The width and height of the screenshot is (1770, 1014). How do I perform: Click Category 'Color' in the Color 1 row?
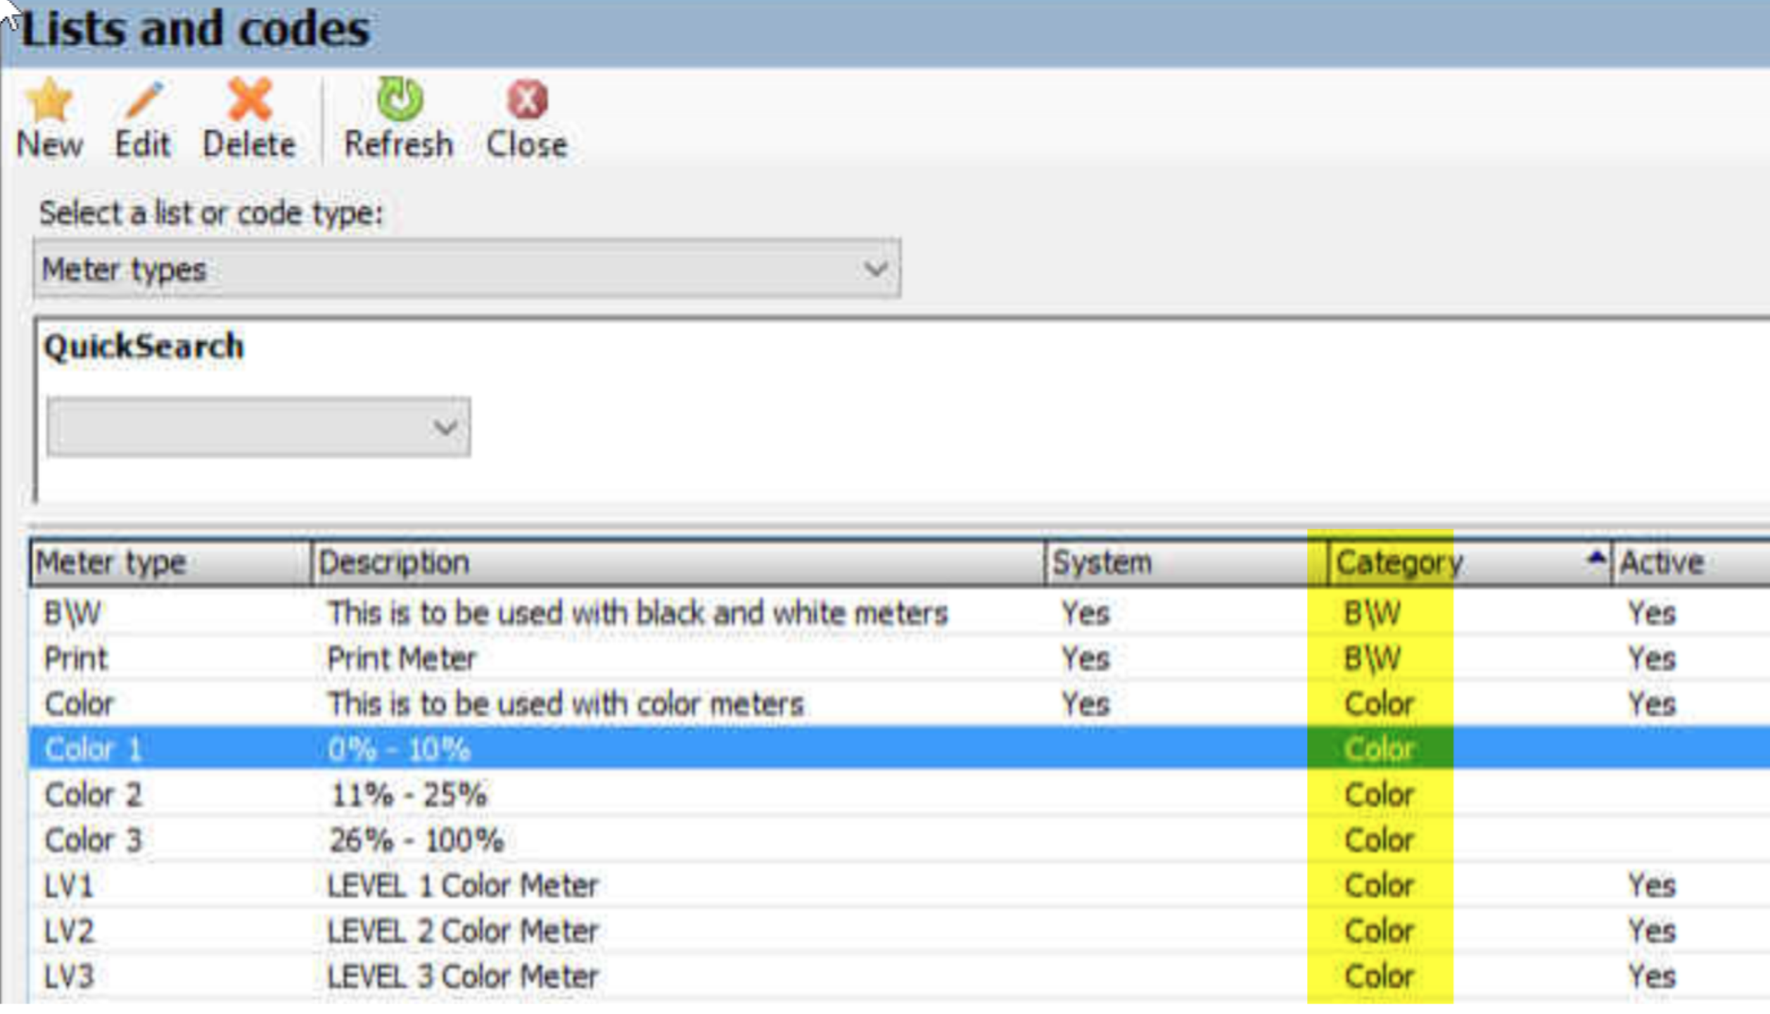[x=1378, y=750]
